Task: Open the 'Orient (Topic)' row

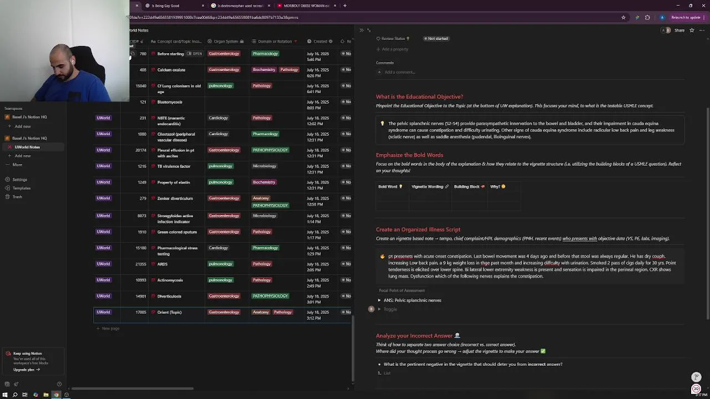Action: 169,313
